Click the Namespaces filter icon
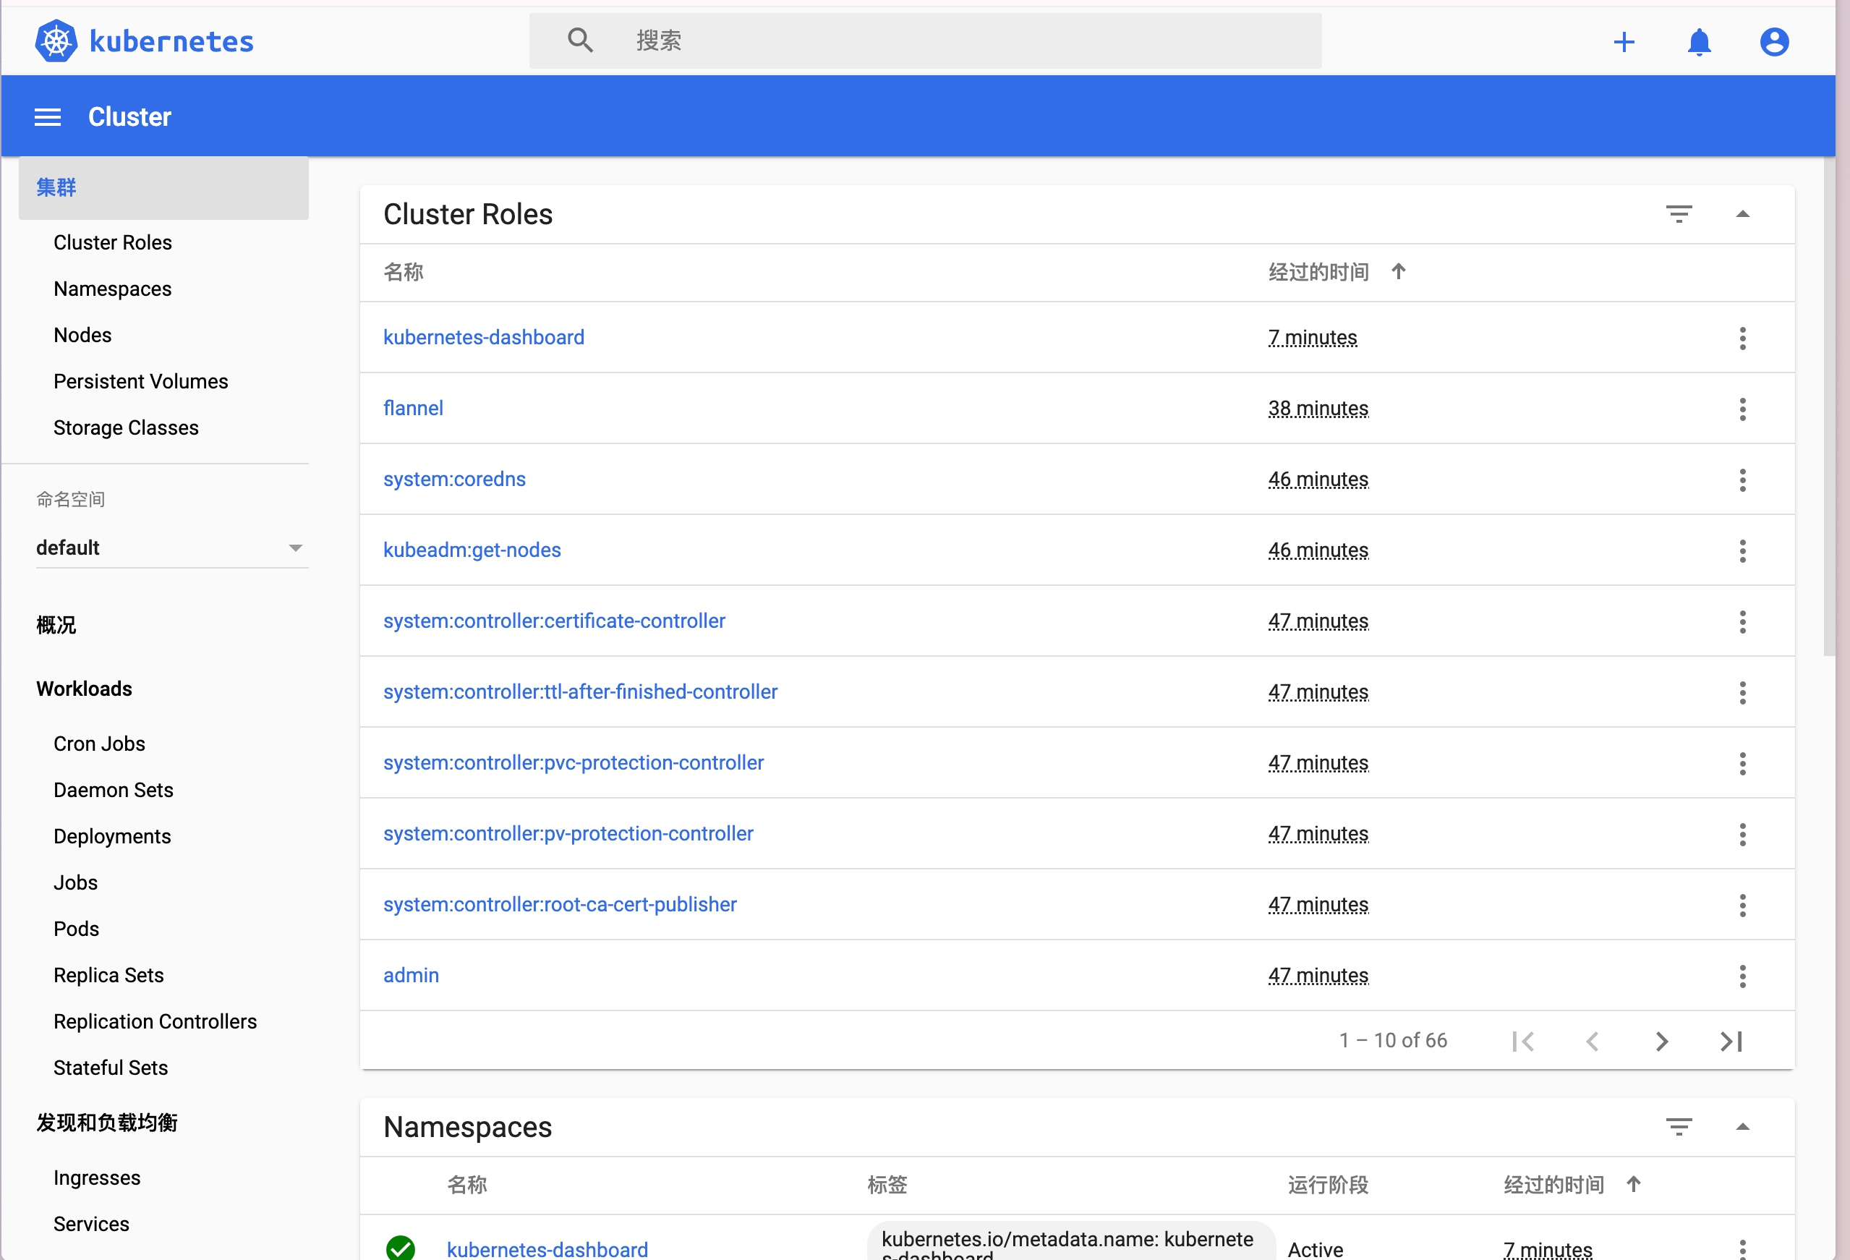Image resolution: width=1850 pixels, height=1260 pixels. [1679, 1126]
